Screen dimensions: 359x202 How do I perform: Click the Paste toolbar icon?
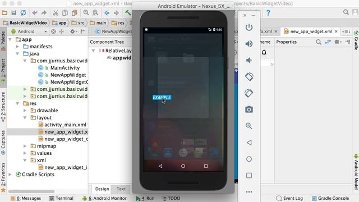75,13
